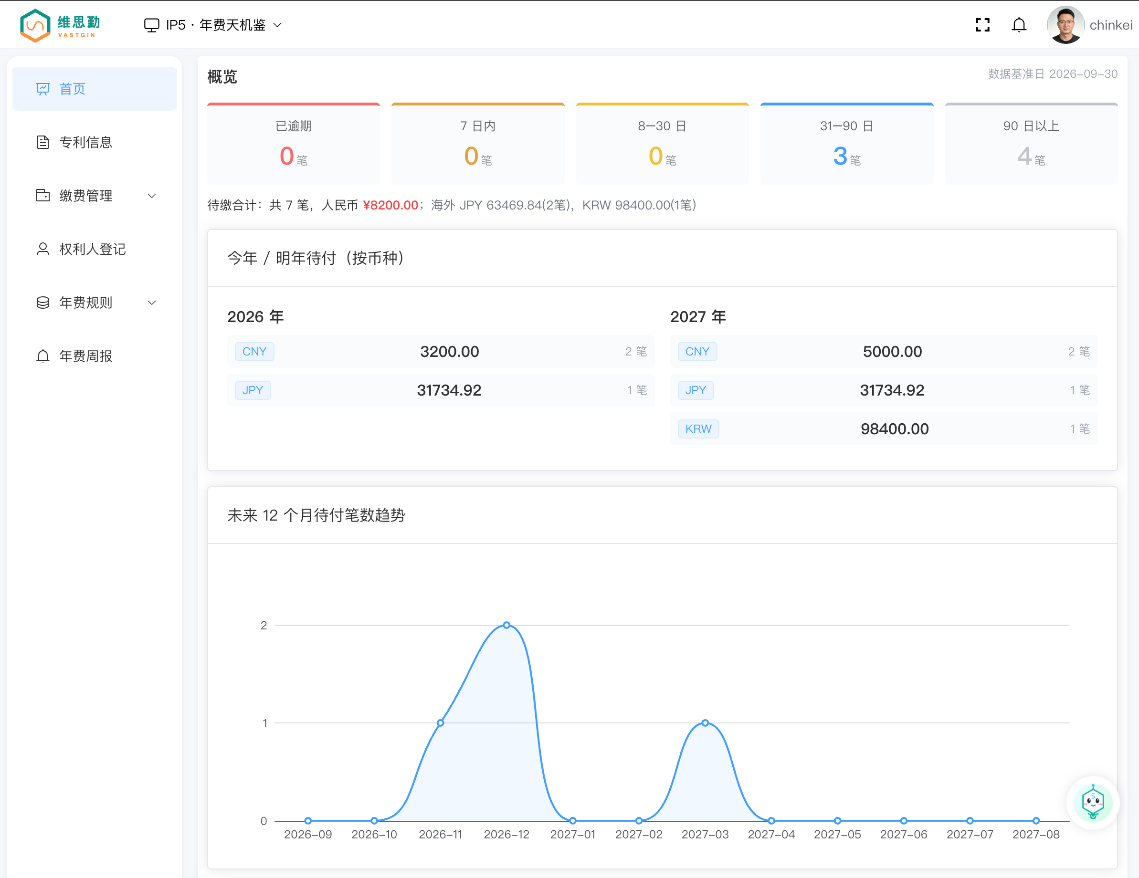Click the 3200.00 amount value
Screen dimensions: 1139x878
click(x=450, y=351)
